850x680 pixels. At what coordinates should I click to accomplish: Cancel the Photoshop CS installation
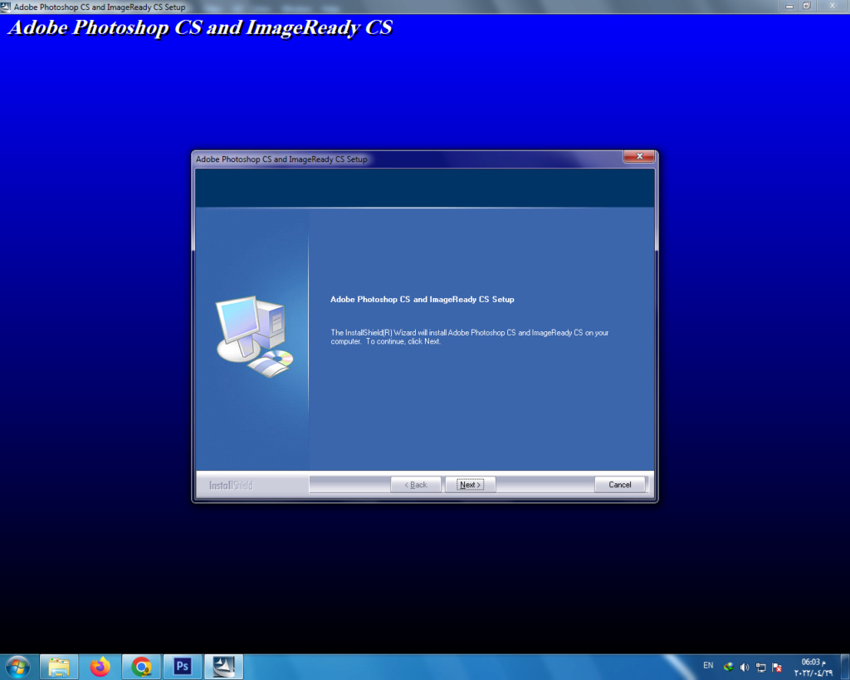click(x=619, y=485)
